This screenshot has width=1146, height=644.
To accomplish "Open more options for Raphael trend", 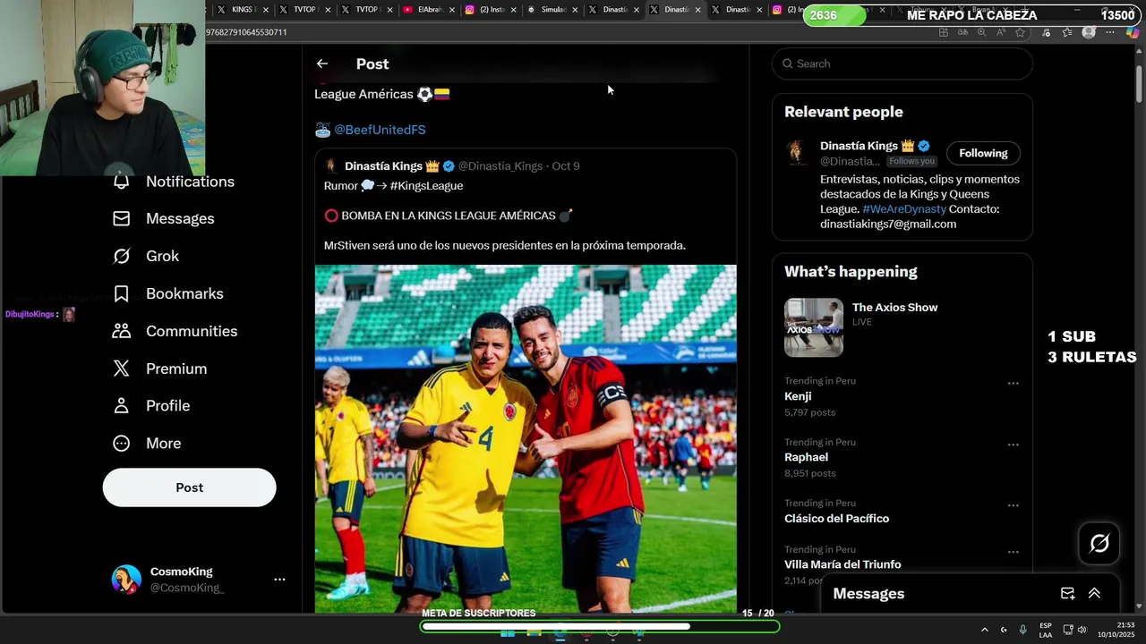I will point(1013,445).
